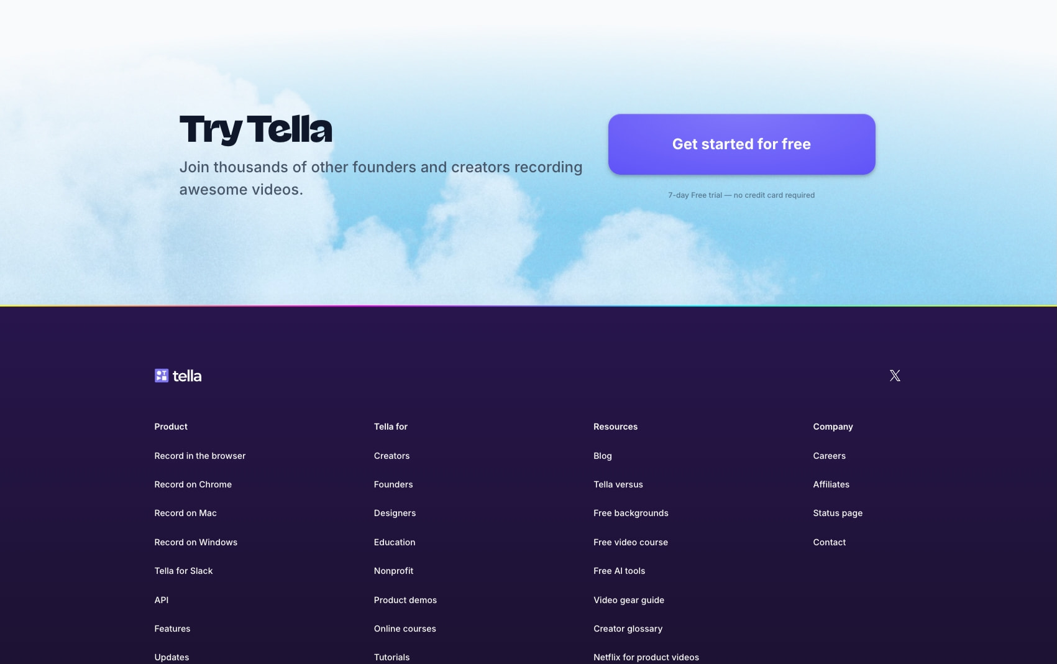Visit Tella versus page
The height and width of the screenshot is (664, 1057).
[x=618, y=484]
